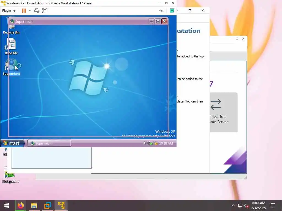Click Connect to a Remote Server tile
This screenshot has width=282, height=211.
224,112
